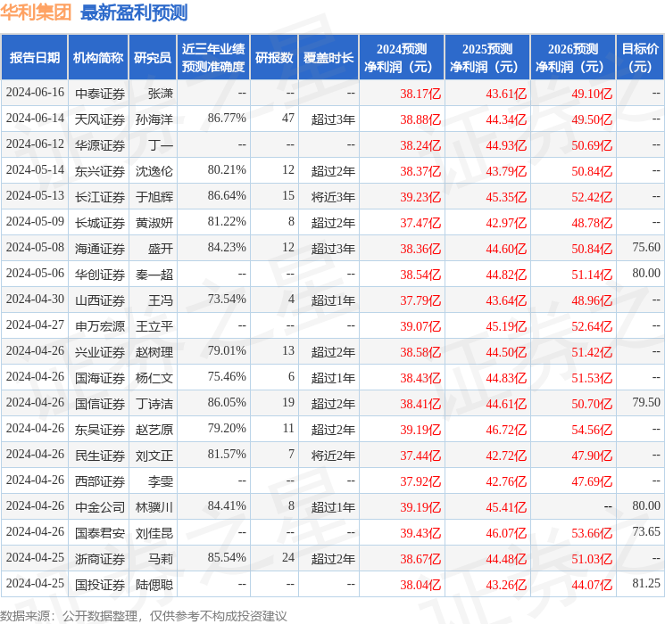Click the 国海证券 institution cell

click(x=100, y=378)
